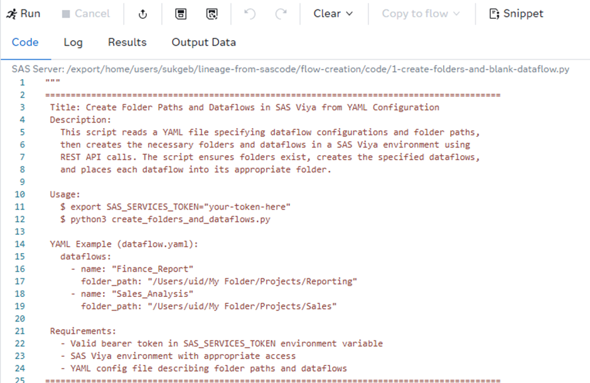Viewport: 590px width, 383px height.
Task: Click the stop square icon beside Cancel
Action: tap(66, 14)
